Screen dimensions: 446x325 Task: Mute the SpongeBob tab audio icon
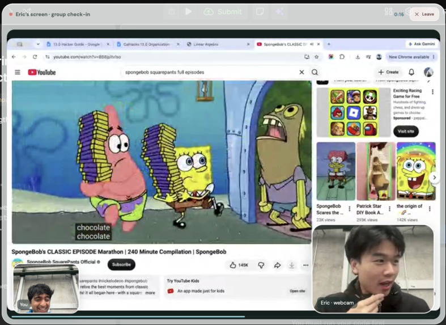(312, 44)
